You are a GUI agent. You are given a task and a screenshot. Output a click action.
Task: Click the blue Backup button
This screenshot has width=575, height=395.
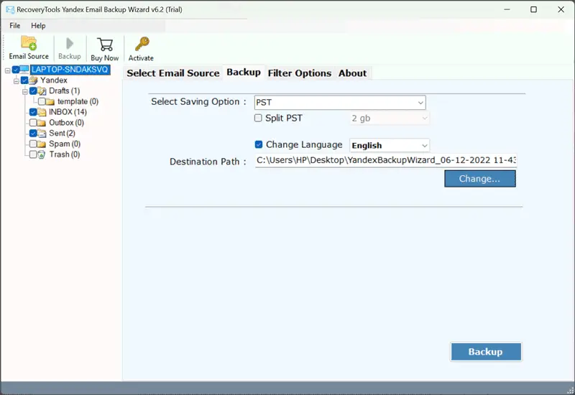(x=485, y=352)
